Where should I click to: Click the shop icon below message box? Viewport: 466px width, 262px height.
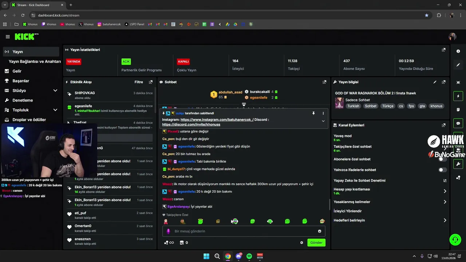(x=181, y=243)
